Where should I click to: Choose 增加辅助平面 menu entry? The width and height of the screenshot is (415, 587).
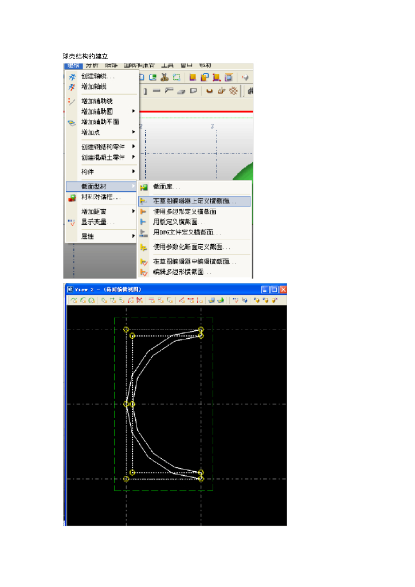point(100,122)
